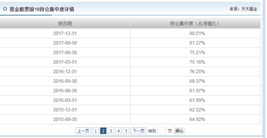Select the title 基金股票前10持仓集中度详情
Image resolution: width=267 pixels, height=138 pixels.
(42, 9)
